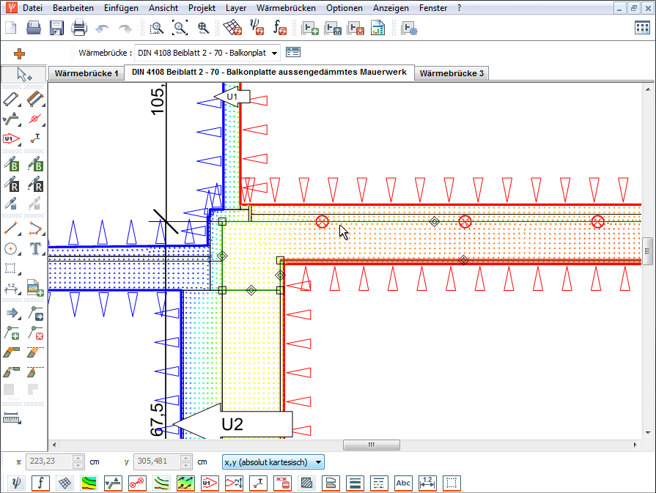Toggle the U1 labels display in bottom bar
The height and width of the screenshot is (493, 656).
click(210, 483)
